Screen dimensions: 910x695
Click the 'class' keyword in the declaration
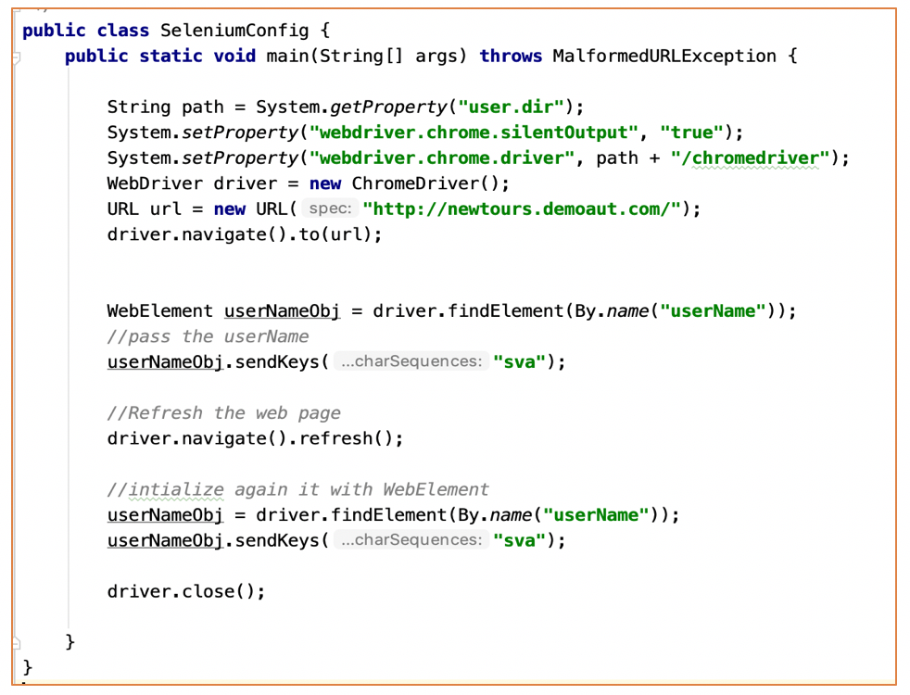click(122, 31)
